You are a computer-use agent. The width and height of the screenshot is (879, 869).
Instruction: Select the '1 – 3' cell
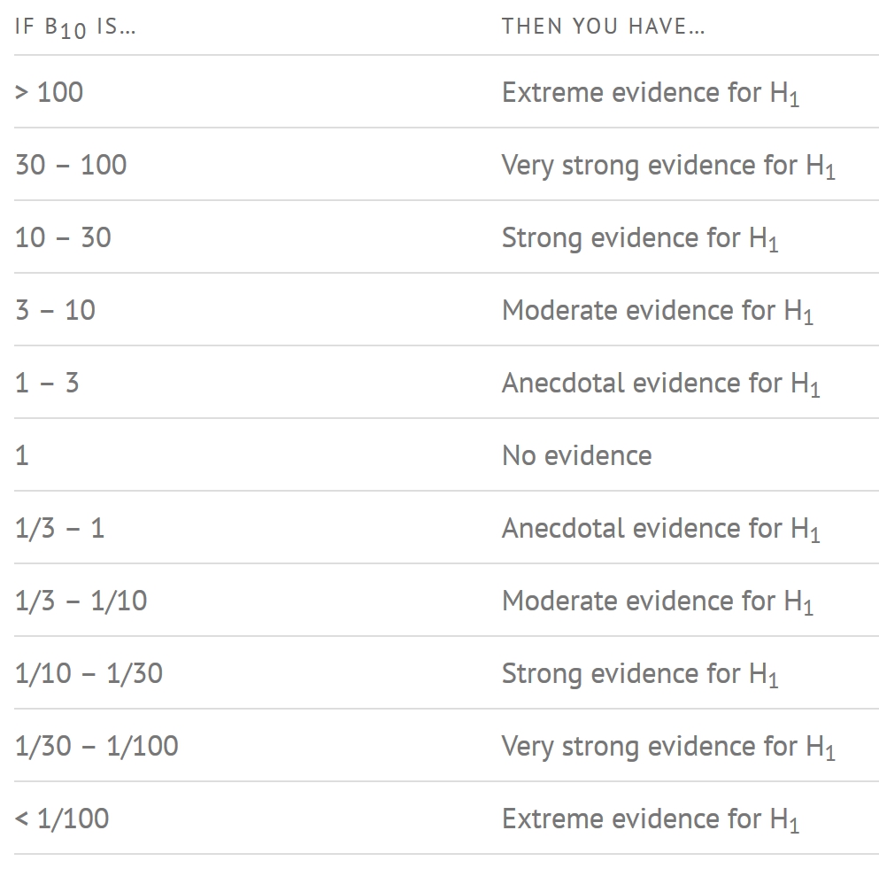(47, 383)
